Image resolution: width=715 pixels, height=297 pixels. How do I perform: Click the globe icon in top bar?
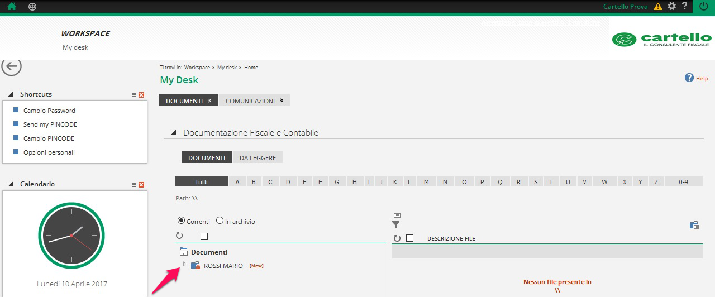(32, 7)
